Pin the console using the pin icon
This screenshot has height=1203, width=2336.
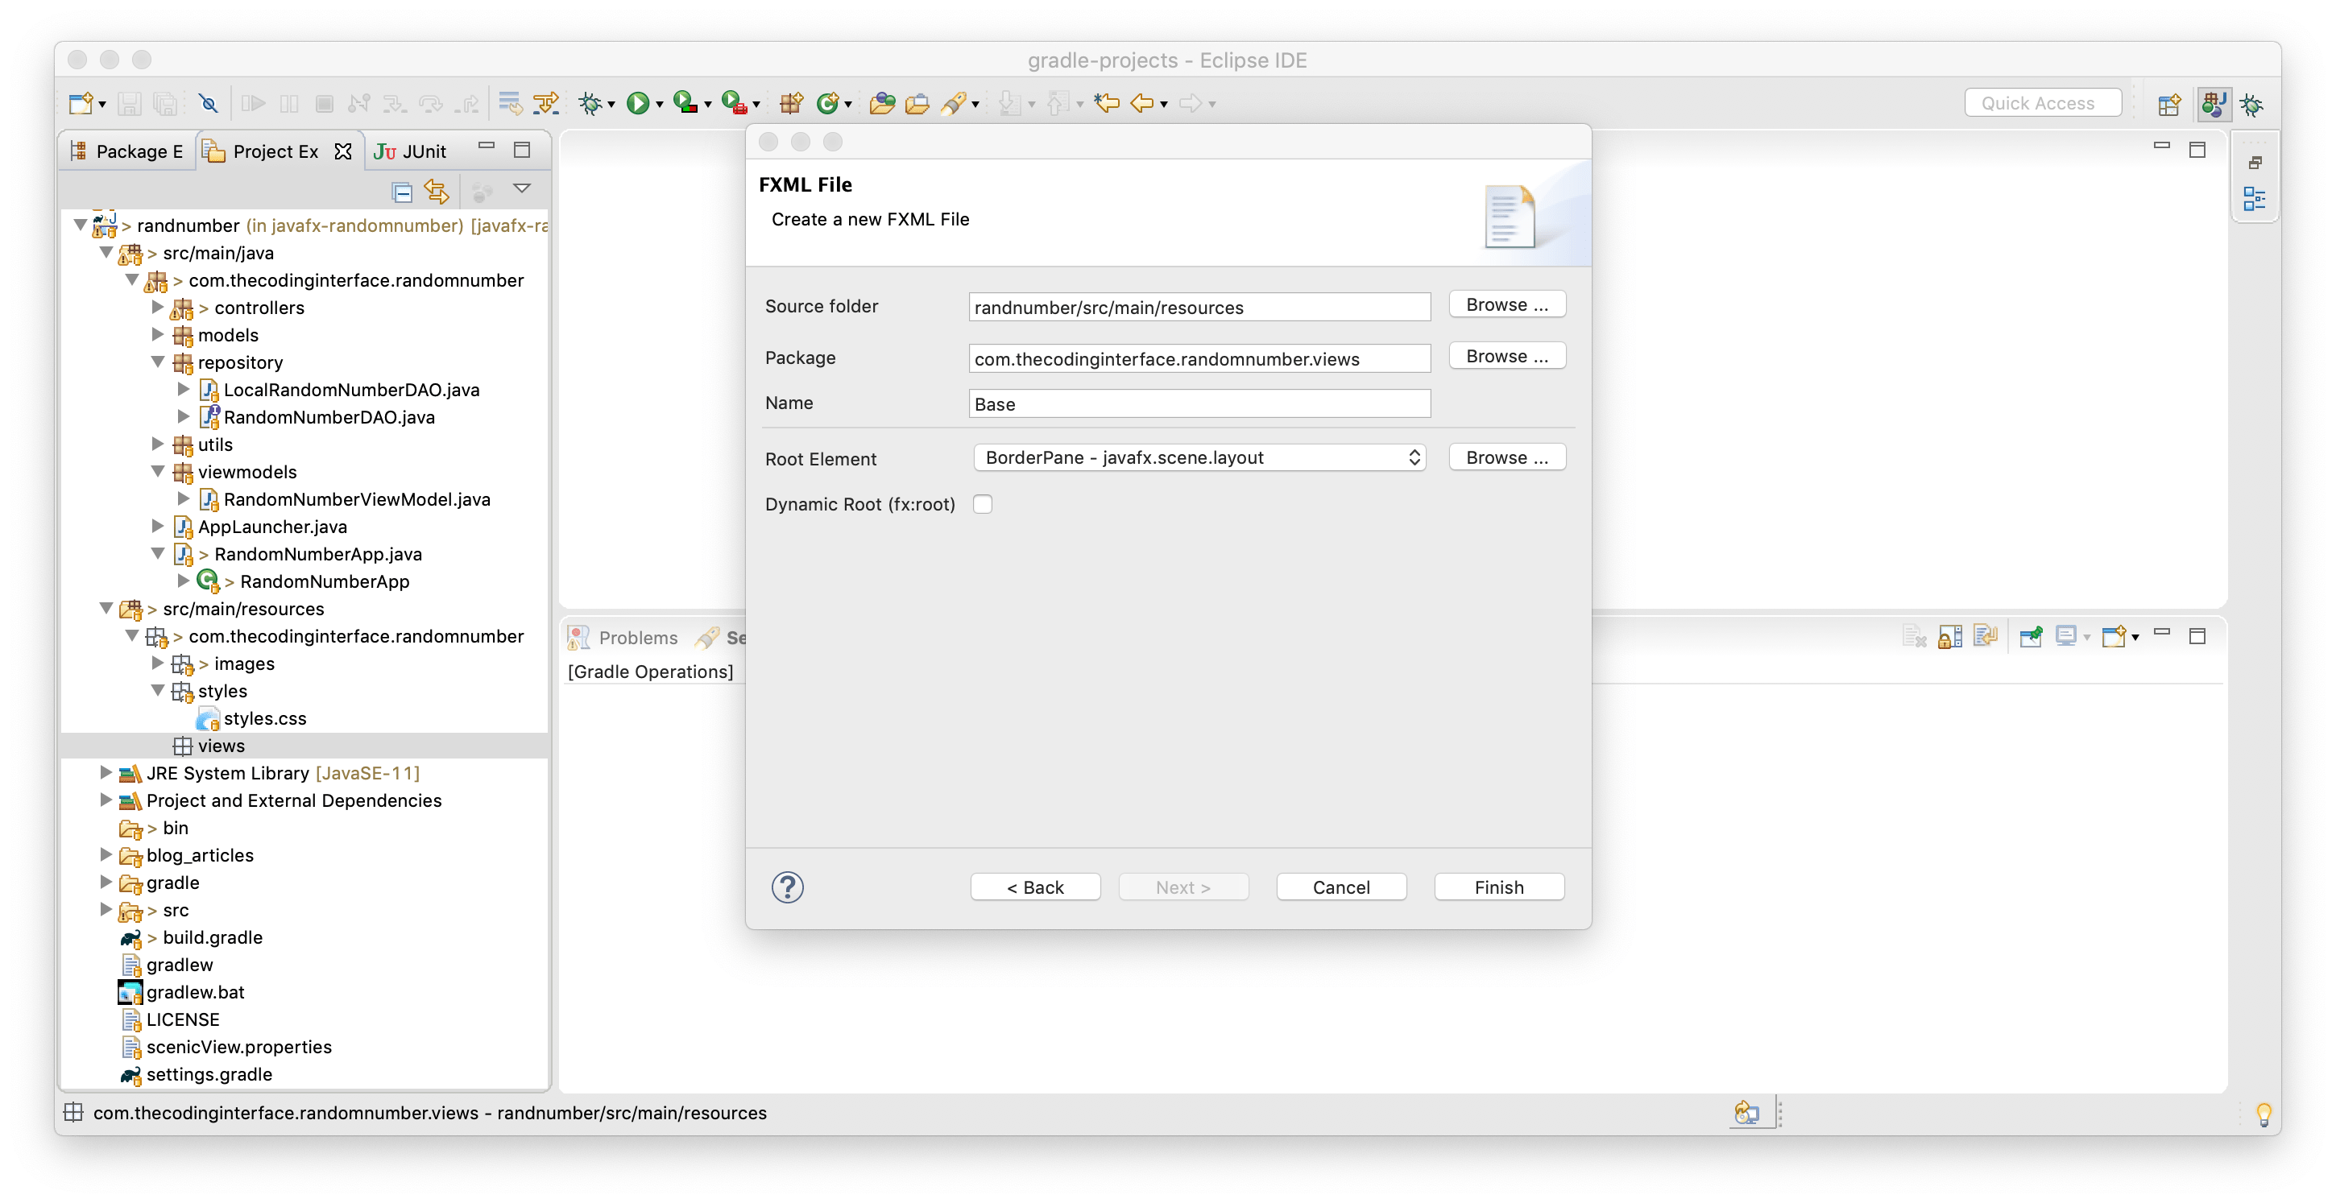click(x=2031, y=635)
